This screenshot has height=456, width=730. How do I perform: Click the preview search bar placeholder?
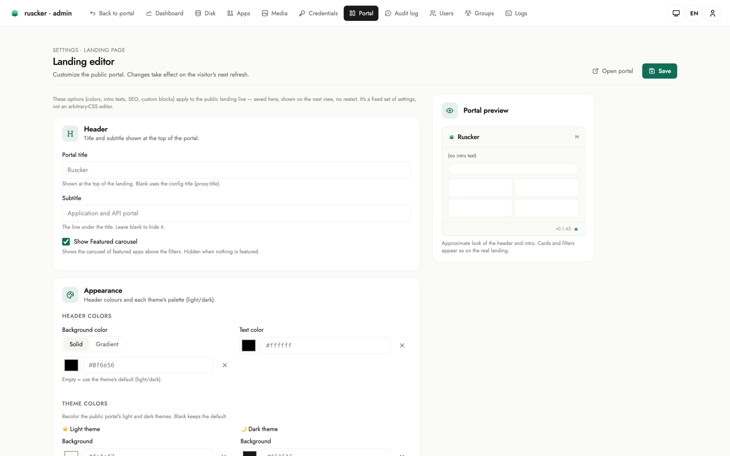(513, 169)
